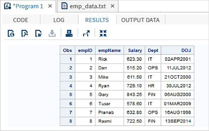Click date value 30JUL2012
Image resolution: width=209 pixels, height=131 pixels.
[x=178, y=86]
